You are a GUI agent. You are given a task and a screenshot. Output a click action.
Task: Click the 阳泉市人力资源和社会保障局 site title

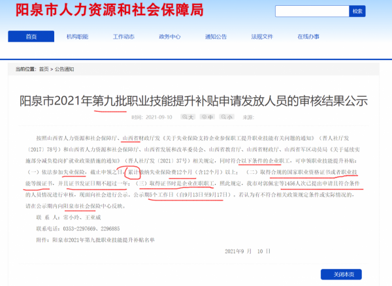[110, 10]
